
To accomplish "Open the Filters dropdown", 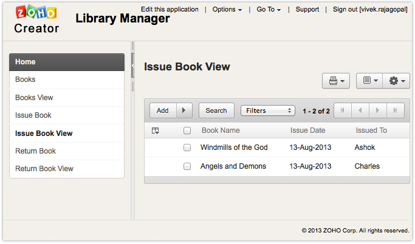I will [267, 110].
